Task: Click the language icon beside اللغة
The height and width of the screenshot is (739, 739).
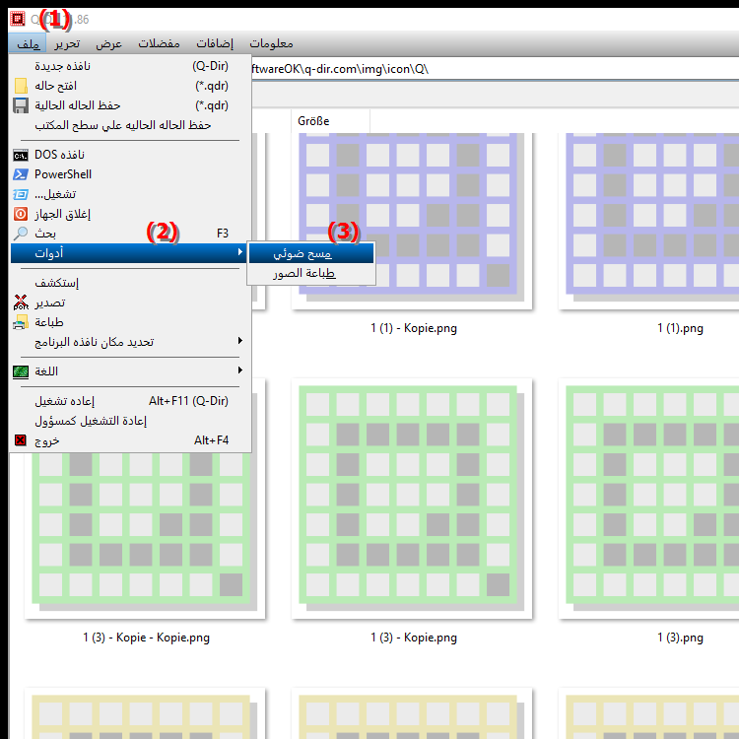Action: coord(21,371)
